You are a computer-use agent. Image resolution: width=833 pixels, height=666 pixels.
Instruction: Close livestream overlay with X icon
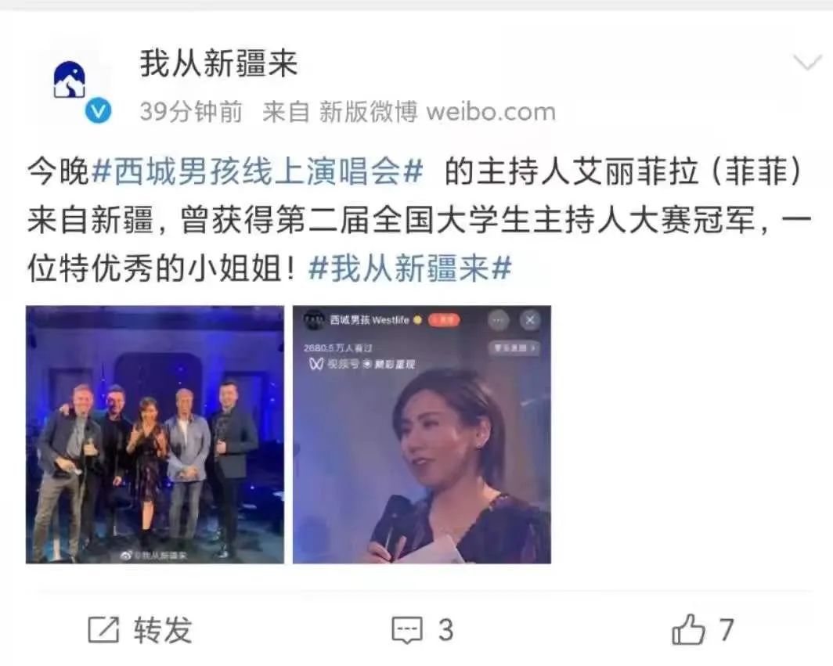(530, 320)
